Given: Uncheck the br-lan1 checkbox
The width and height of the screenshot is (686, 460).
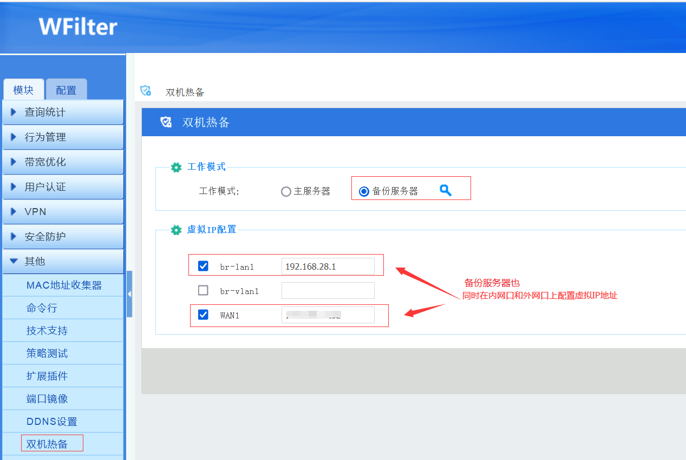Looking at the screenshot, I should coord(203,266).
